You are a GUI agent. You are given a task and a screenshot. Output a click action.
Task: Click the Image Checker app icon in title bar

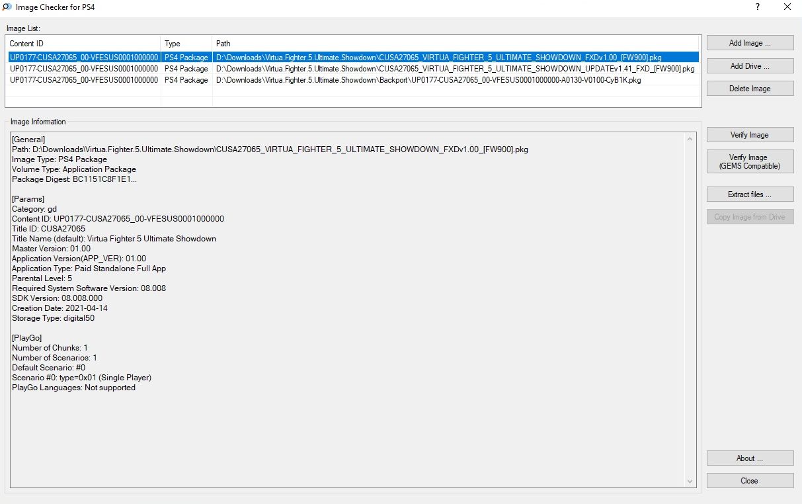click(x=7, y=7)
